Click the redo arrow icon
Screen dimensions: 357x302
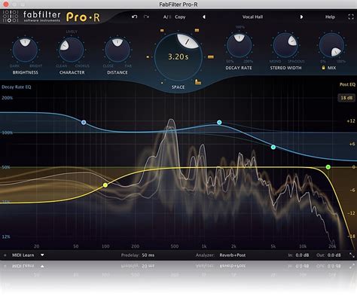tap(146, 17)
